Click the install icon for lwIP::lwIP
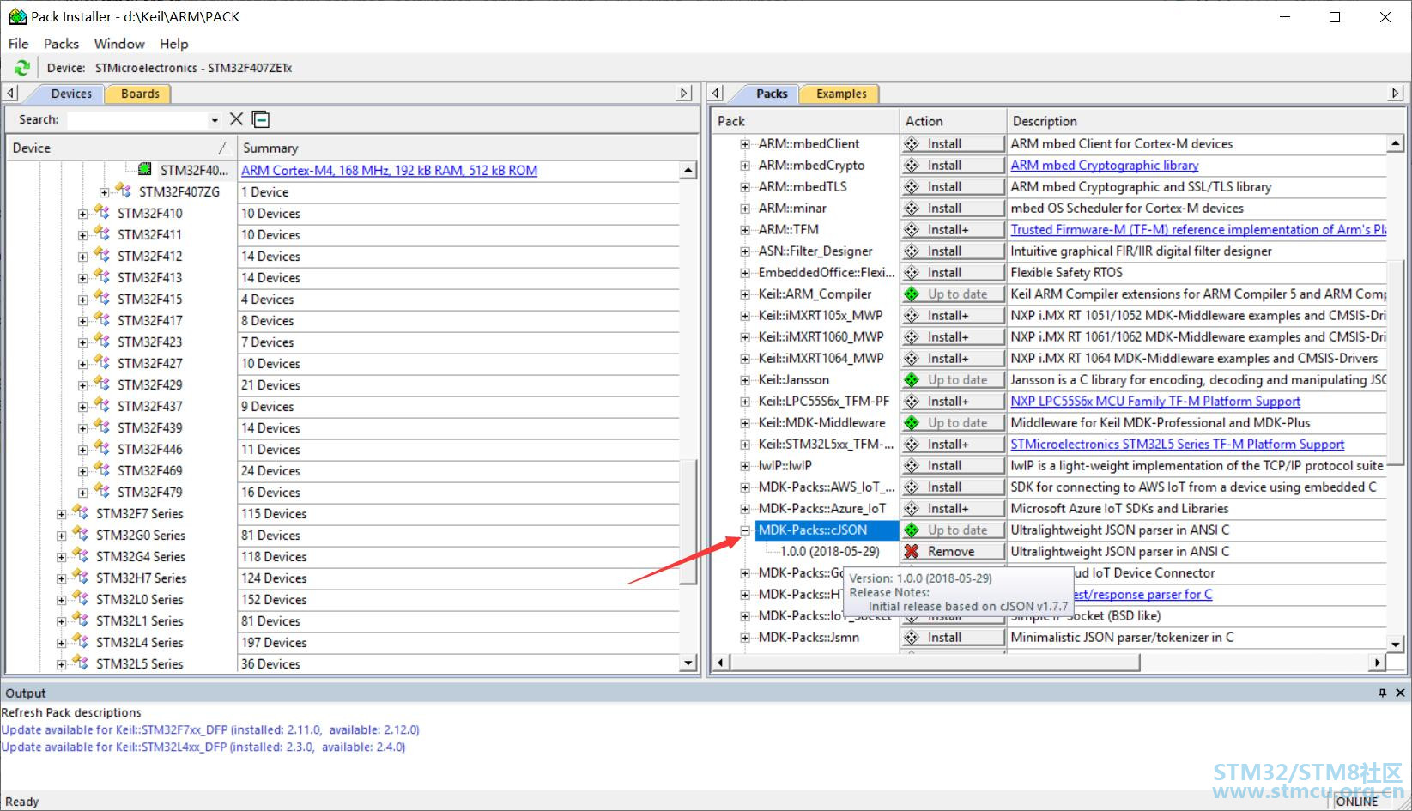The image size is (1412, 811). pyautogui.click(x=912, y=465)
